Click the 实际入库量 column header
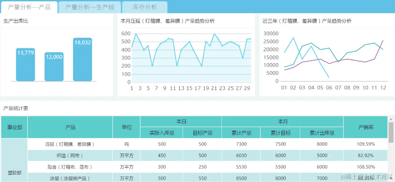395x182 pixels. click(x=162, y=133)
